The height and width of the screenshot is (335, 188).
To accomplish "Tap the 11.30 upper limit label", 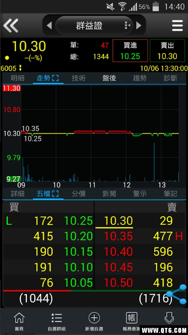I will pos(12,88).
